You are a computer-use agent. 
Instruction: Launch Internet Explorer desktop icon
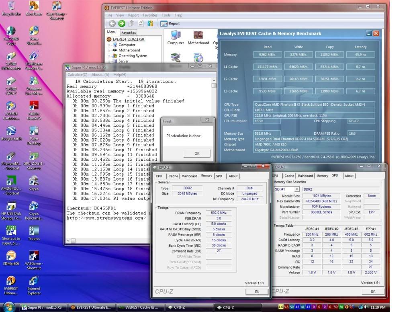point(34,285)
